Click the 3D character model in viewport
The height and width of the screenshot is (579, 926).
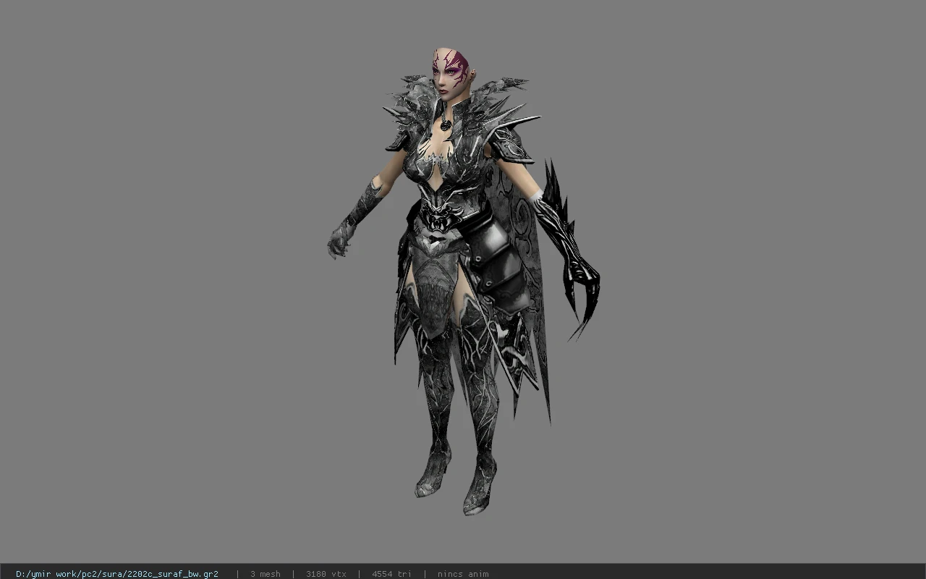[463, 281]
